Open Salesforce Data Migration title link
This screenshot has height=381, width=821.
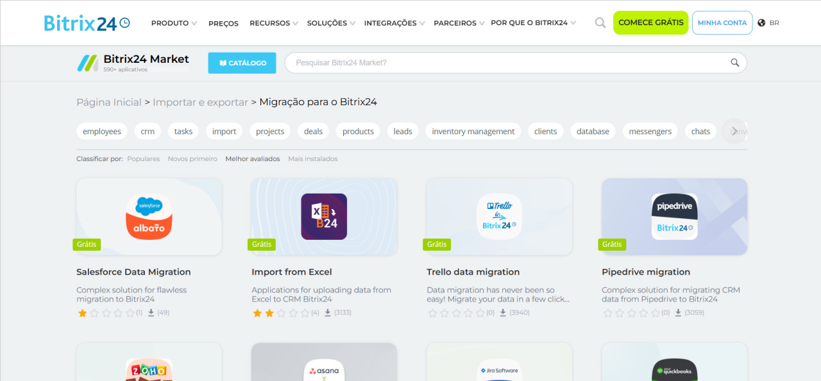(x=133, y=272)
